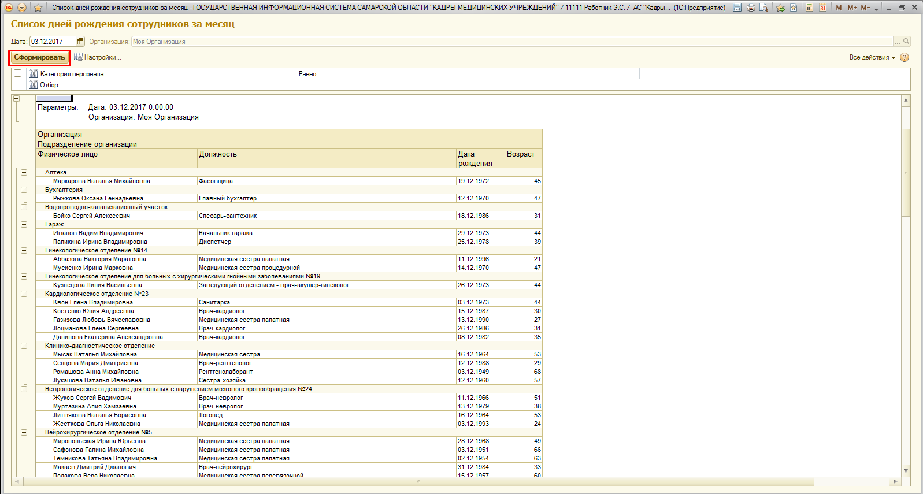The width and height of the screenshot is (923, 494).
Task: Click the Save (floppy disk) icon
Action: pyautogui.click(x=737, y=8)
